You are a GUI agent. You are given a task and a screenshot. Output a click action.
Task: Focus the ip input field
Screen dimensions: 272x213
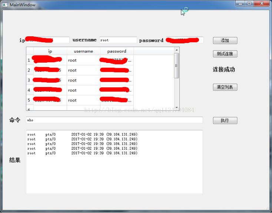[47, 40]
